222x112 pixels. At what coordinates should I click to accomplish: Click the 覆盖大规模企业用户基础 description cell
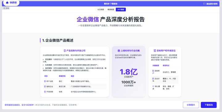[x=80, y=81]
